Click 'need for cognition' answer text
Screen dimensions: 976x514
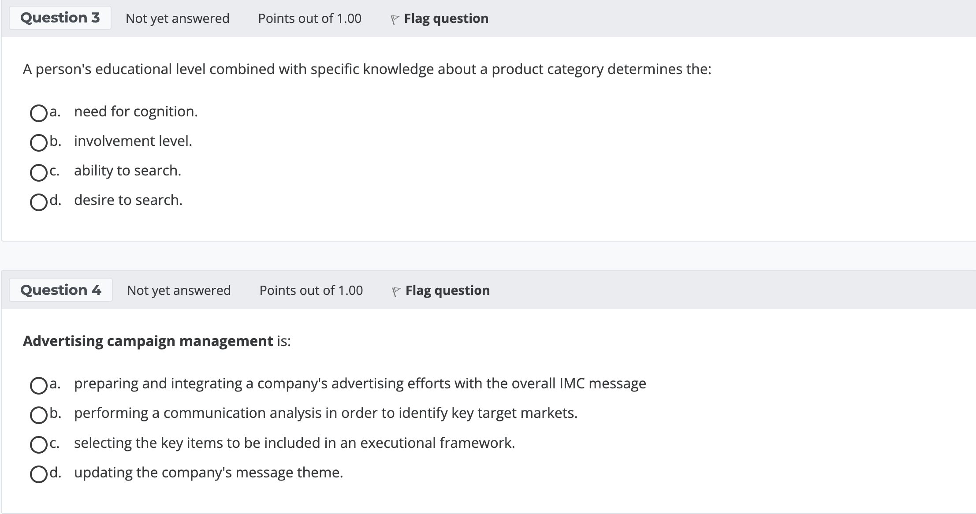click(136, 112)
